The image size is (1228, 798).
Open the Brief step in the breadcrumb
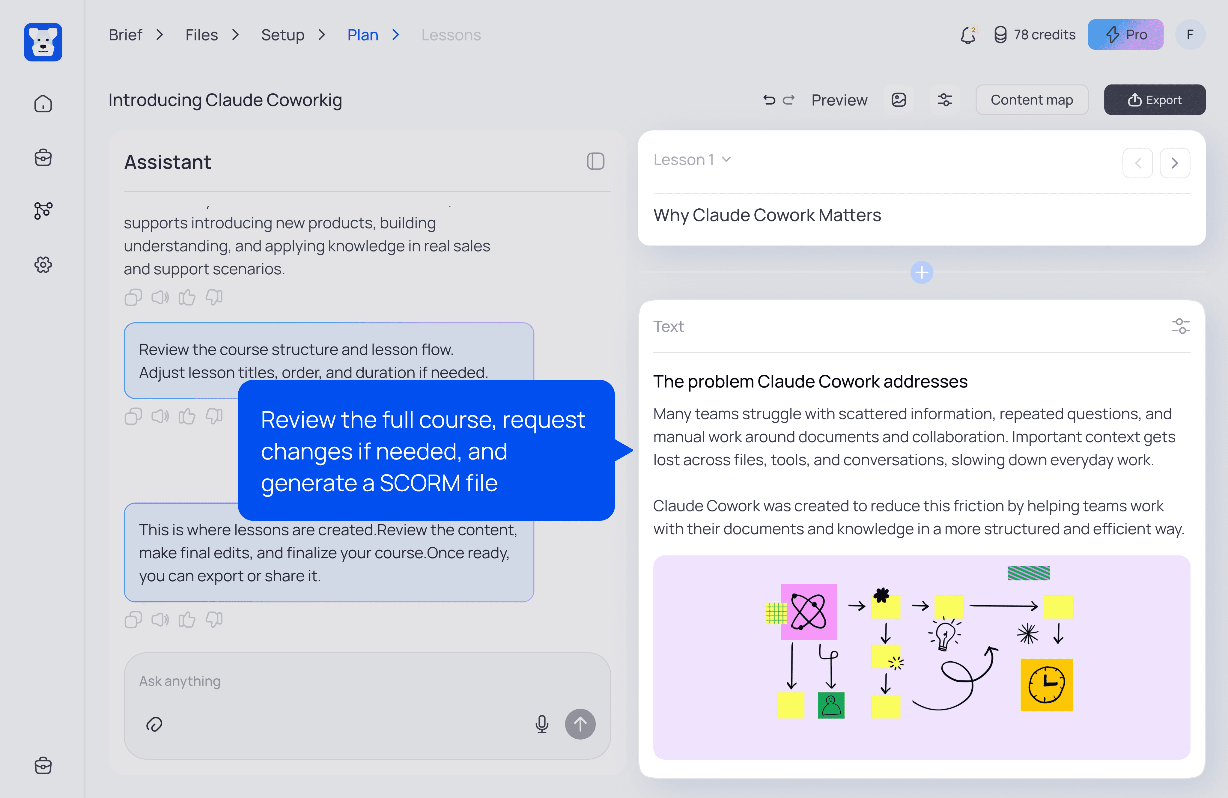tap(125, 35)
